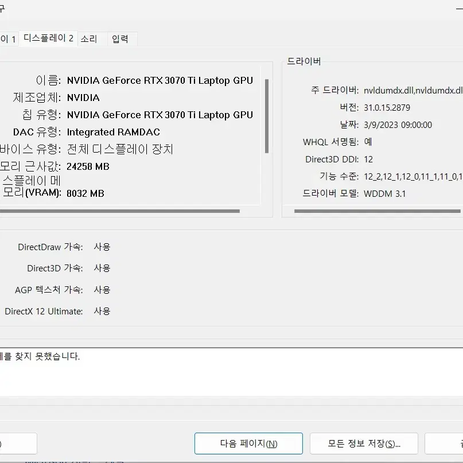Switch to the partially visible 디스플레이 1 tab
This screenshot has width=463, height=463.
point(9,39)
